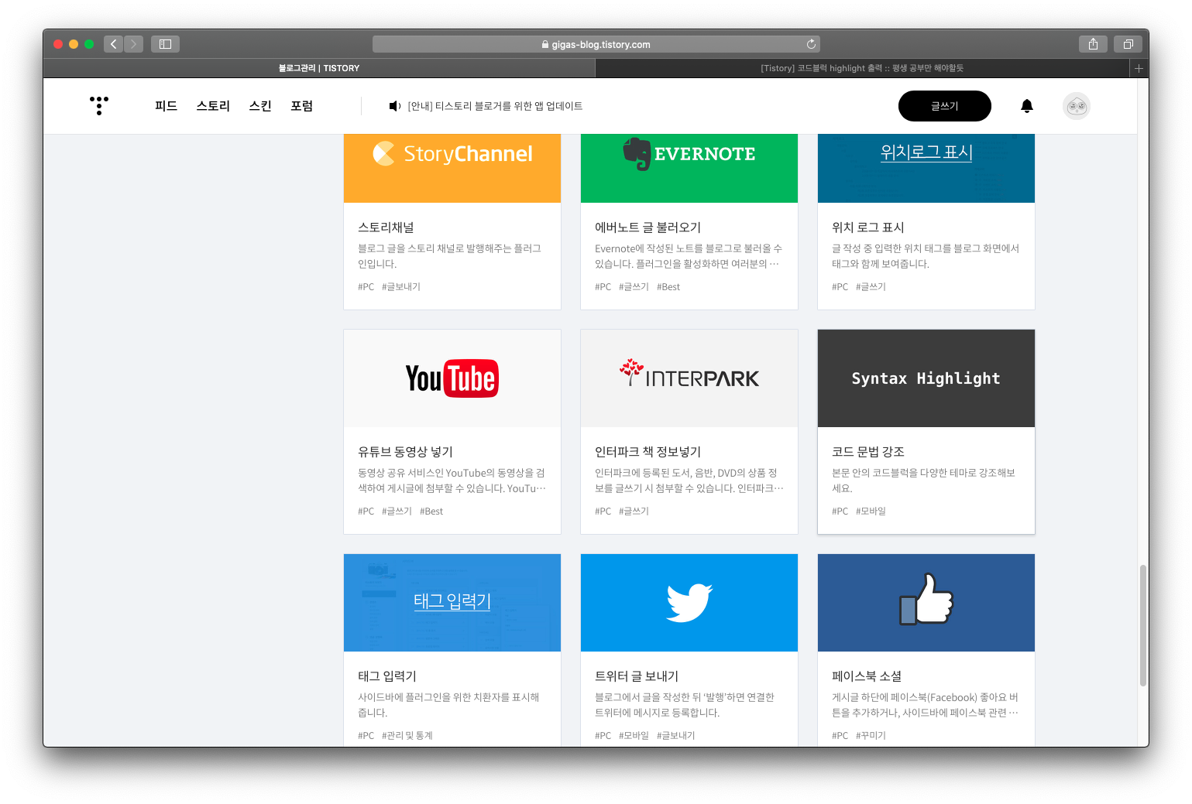Click the Interpark logo banner
Viewport: 1192px width, 804px height.
pyautogui.click(x=689, y=378)
